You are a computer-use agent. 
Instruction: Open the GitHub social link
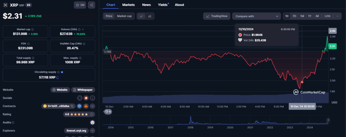tap(92, 98)
